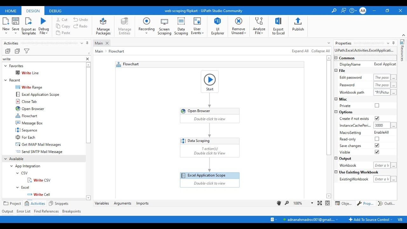Click the InstanceCachePeriod value field
This screenshot has width=407, height=229.
(x=382, y=125)
